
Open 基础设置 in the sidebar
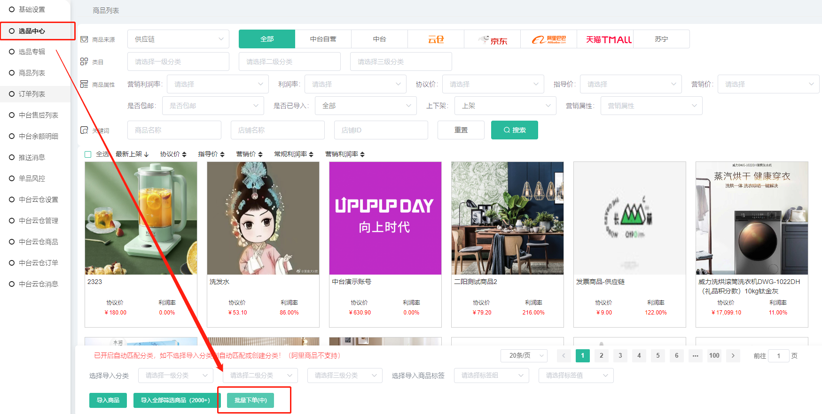tap(32, 9)
